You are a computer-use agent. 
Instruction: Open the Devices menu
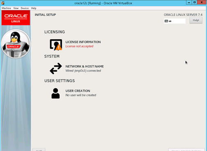25,8
